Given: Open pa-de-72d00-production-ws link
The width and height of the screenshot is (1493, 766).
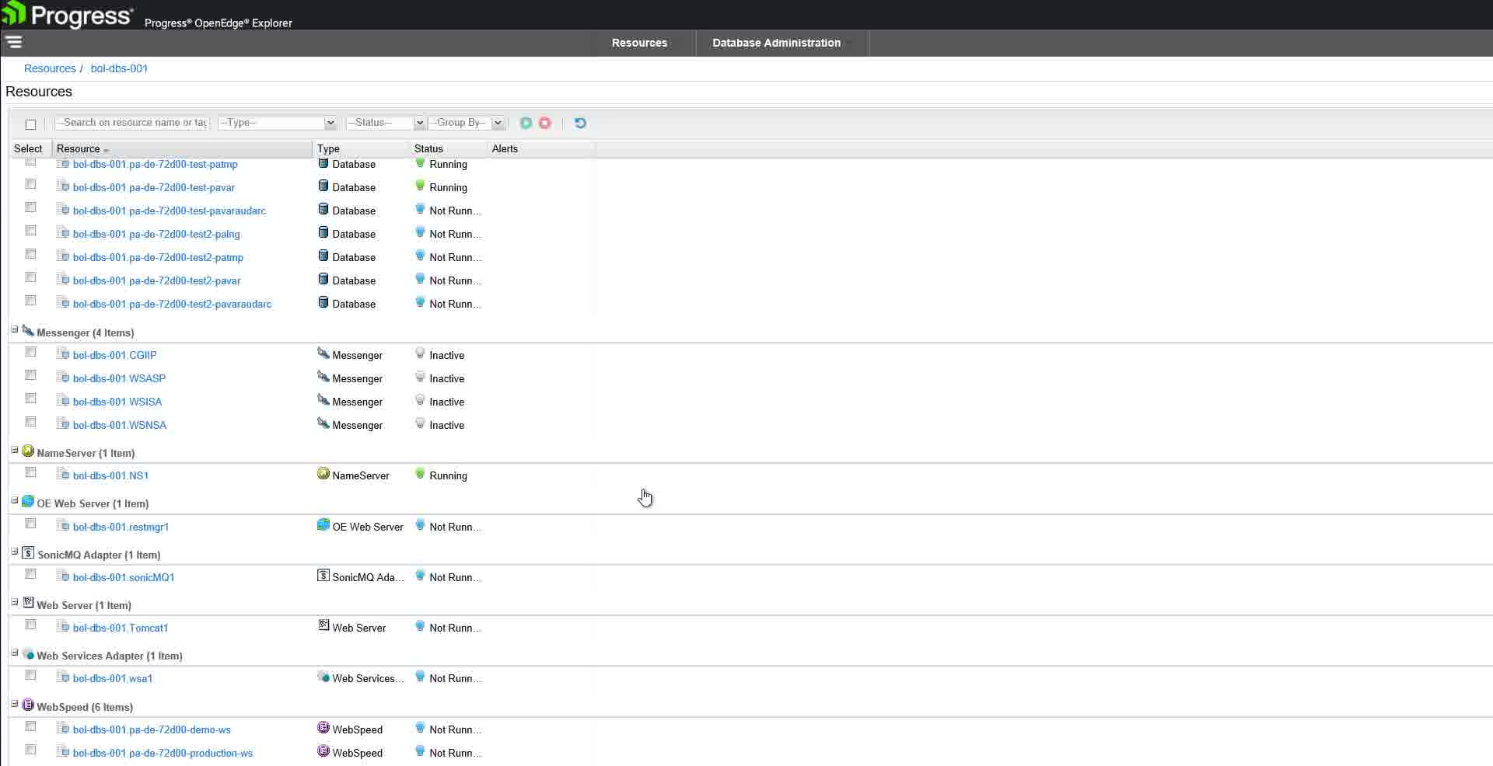Looking at the screenshot, I should [x=163, y=753].
